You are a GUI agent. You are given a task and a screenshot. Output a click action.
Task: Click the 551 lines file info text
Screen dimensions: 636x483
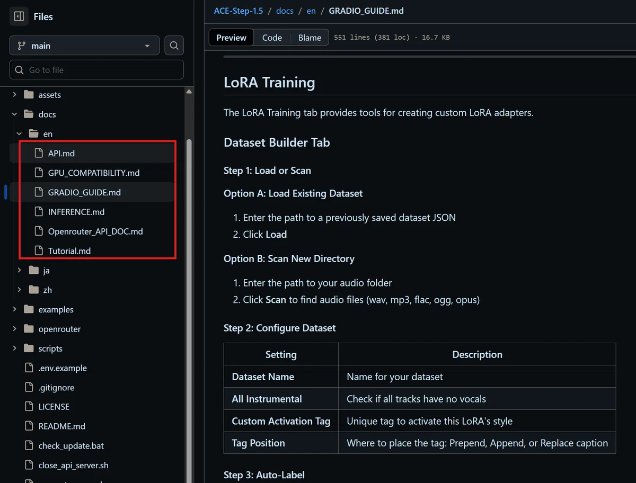(392, 38)
